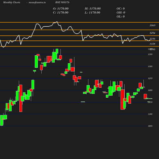
Task: Click the 'OL: 0' indicator
Action: [121, 17]
